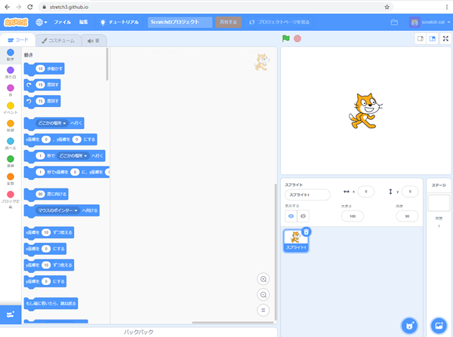Open the 編集 menu
The image size is (453, 337).
click(x=84, y=22)
